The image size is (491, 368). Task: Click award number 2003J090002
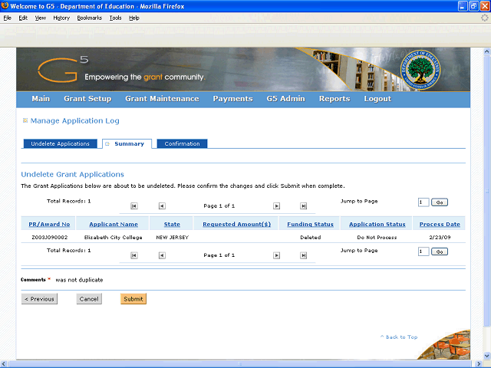pyautogui.click(x=49, y=237)
